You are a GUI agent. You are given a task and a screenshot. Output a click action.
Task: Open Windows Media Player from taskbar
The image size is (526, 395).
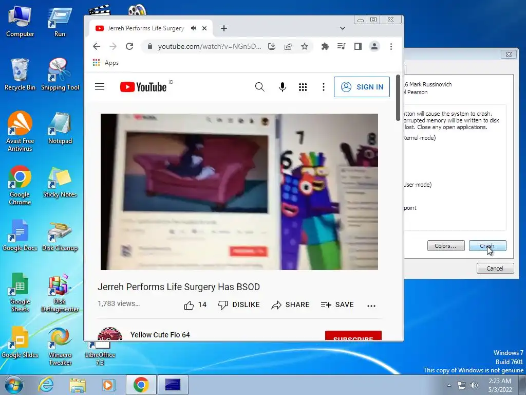click(109, 385)
